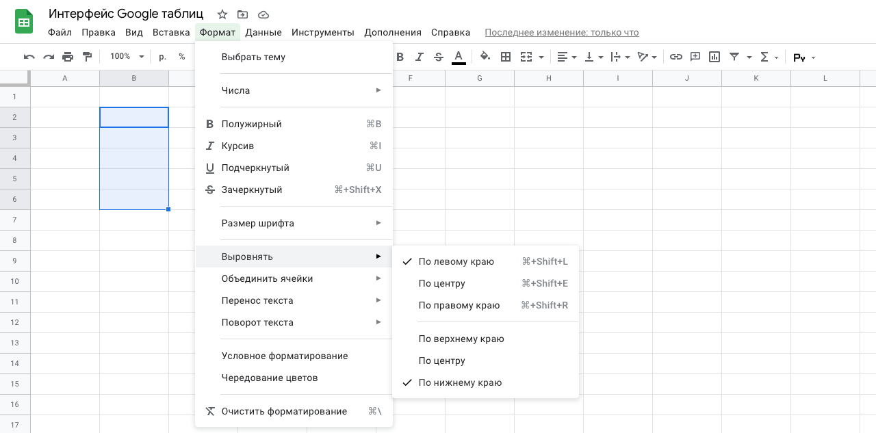The width and height of the screenshot is (876, 433).
Task: Open the text color picker (underlined A)
Action: [x=459, y=57]
